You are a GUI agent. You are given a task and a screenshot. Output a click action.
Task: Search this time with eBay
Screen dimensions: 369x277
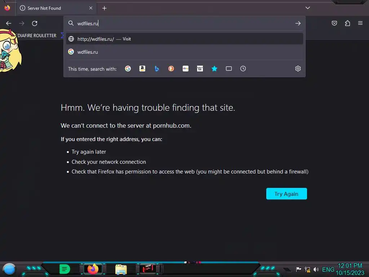[186, 69]
